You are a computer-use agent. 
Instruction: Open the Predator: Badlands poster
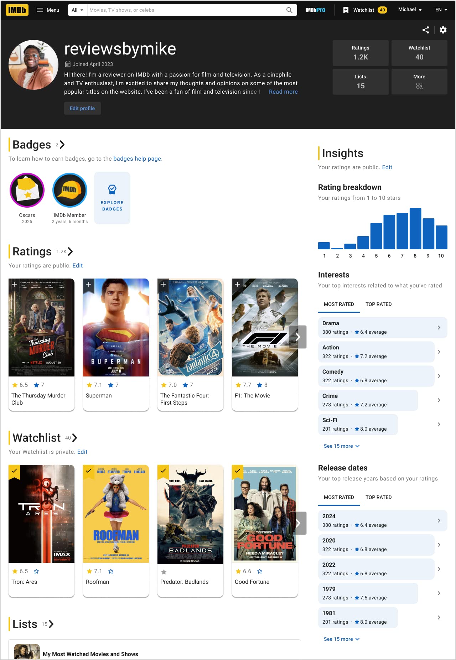[x=190, y=514]
